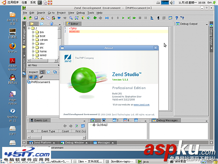Select the Debug Messages tab
The width and height of the screenshot is (218, 164).
[166, 120]
